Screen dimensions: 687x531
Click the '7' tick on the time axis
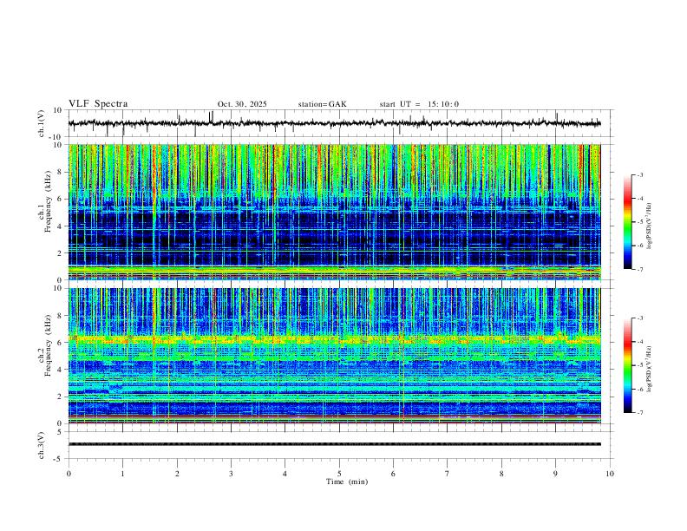(x=448, y=474)
